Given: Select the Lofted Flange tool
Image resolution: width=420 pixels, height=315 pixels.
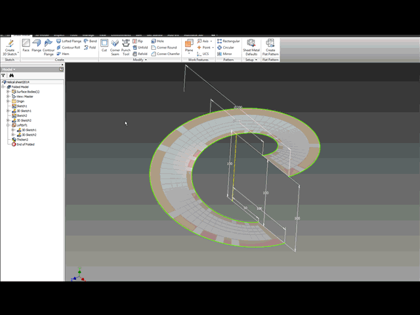Looking at the screenshot, I should point(69,41).
